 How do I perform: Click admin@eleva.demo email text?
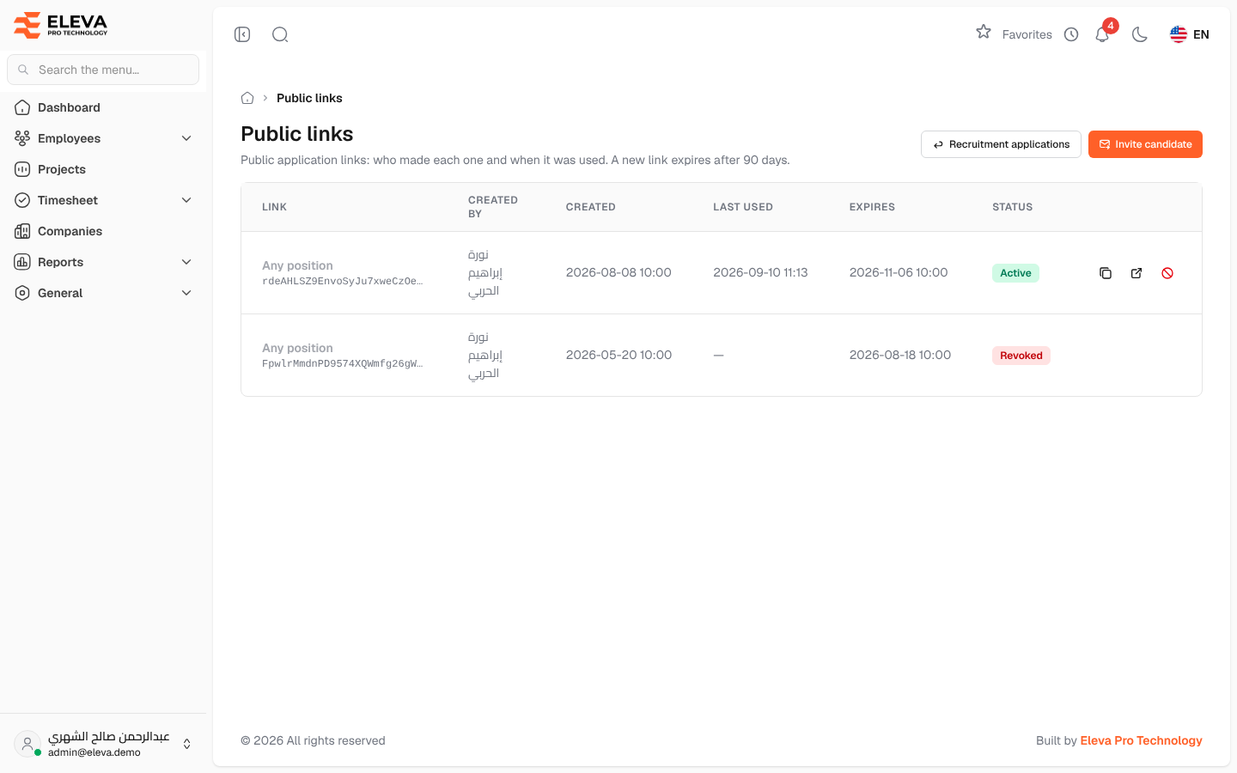94,752
